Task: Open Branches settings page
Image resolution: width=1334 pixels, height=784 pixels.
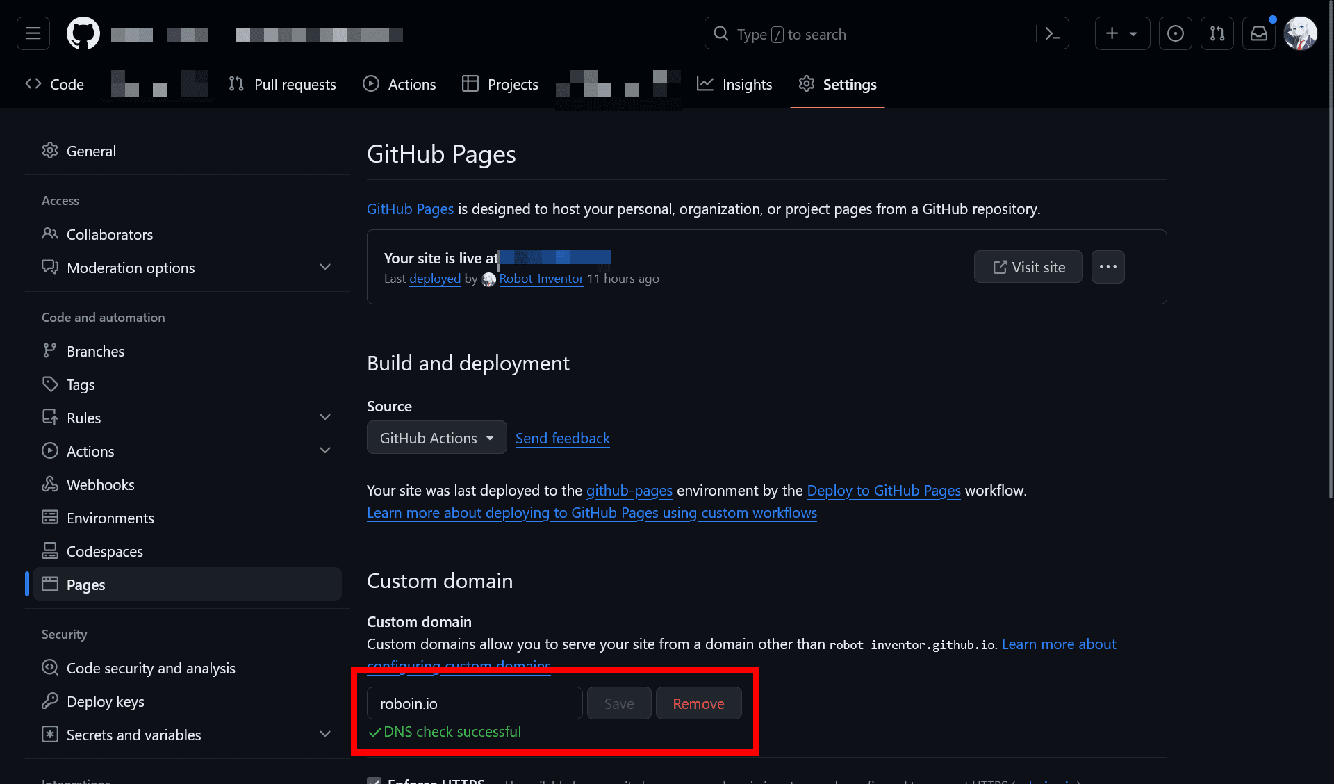Action: tap(188, 351)
